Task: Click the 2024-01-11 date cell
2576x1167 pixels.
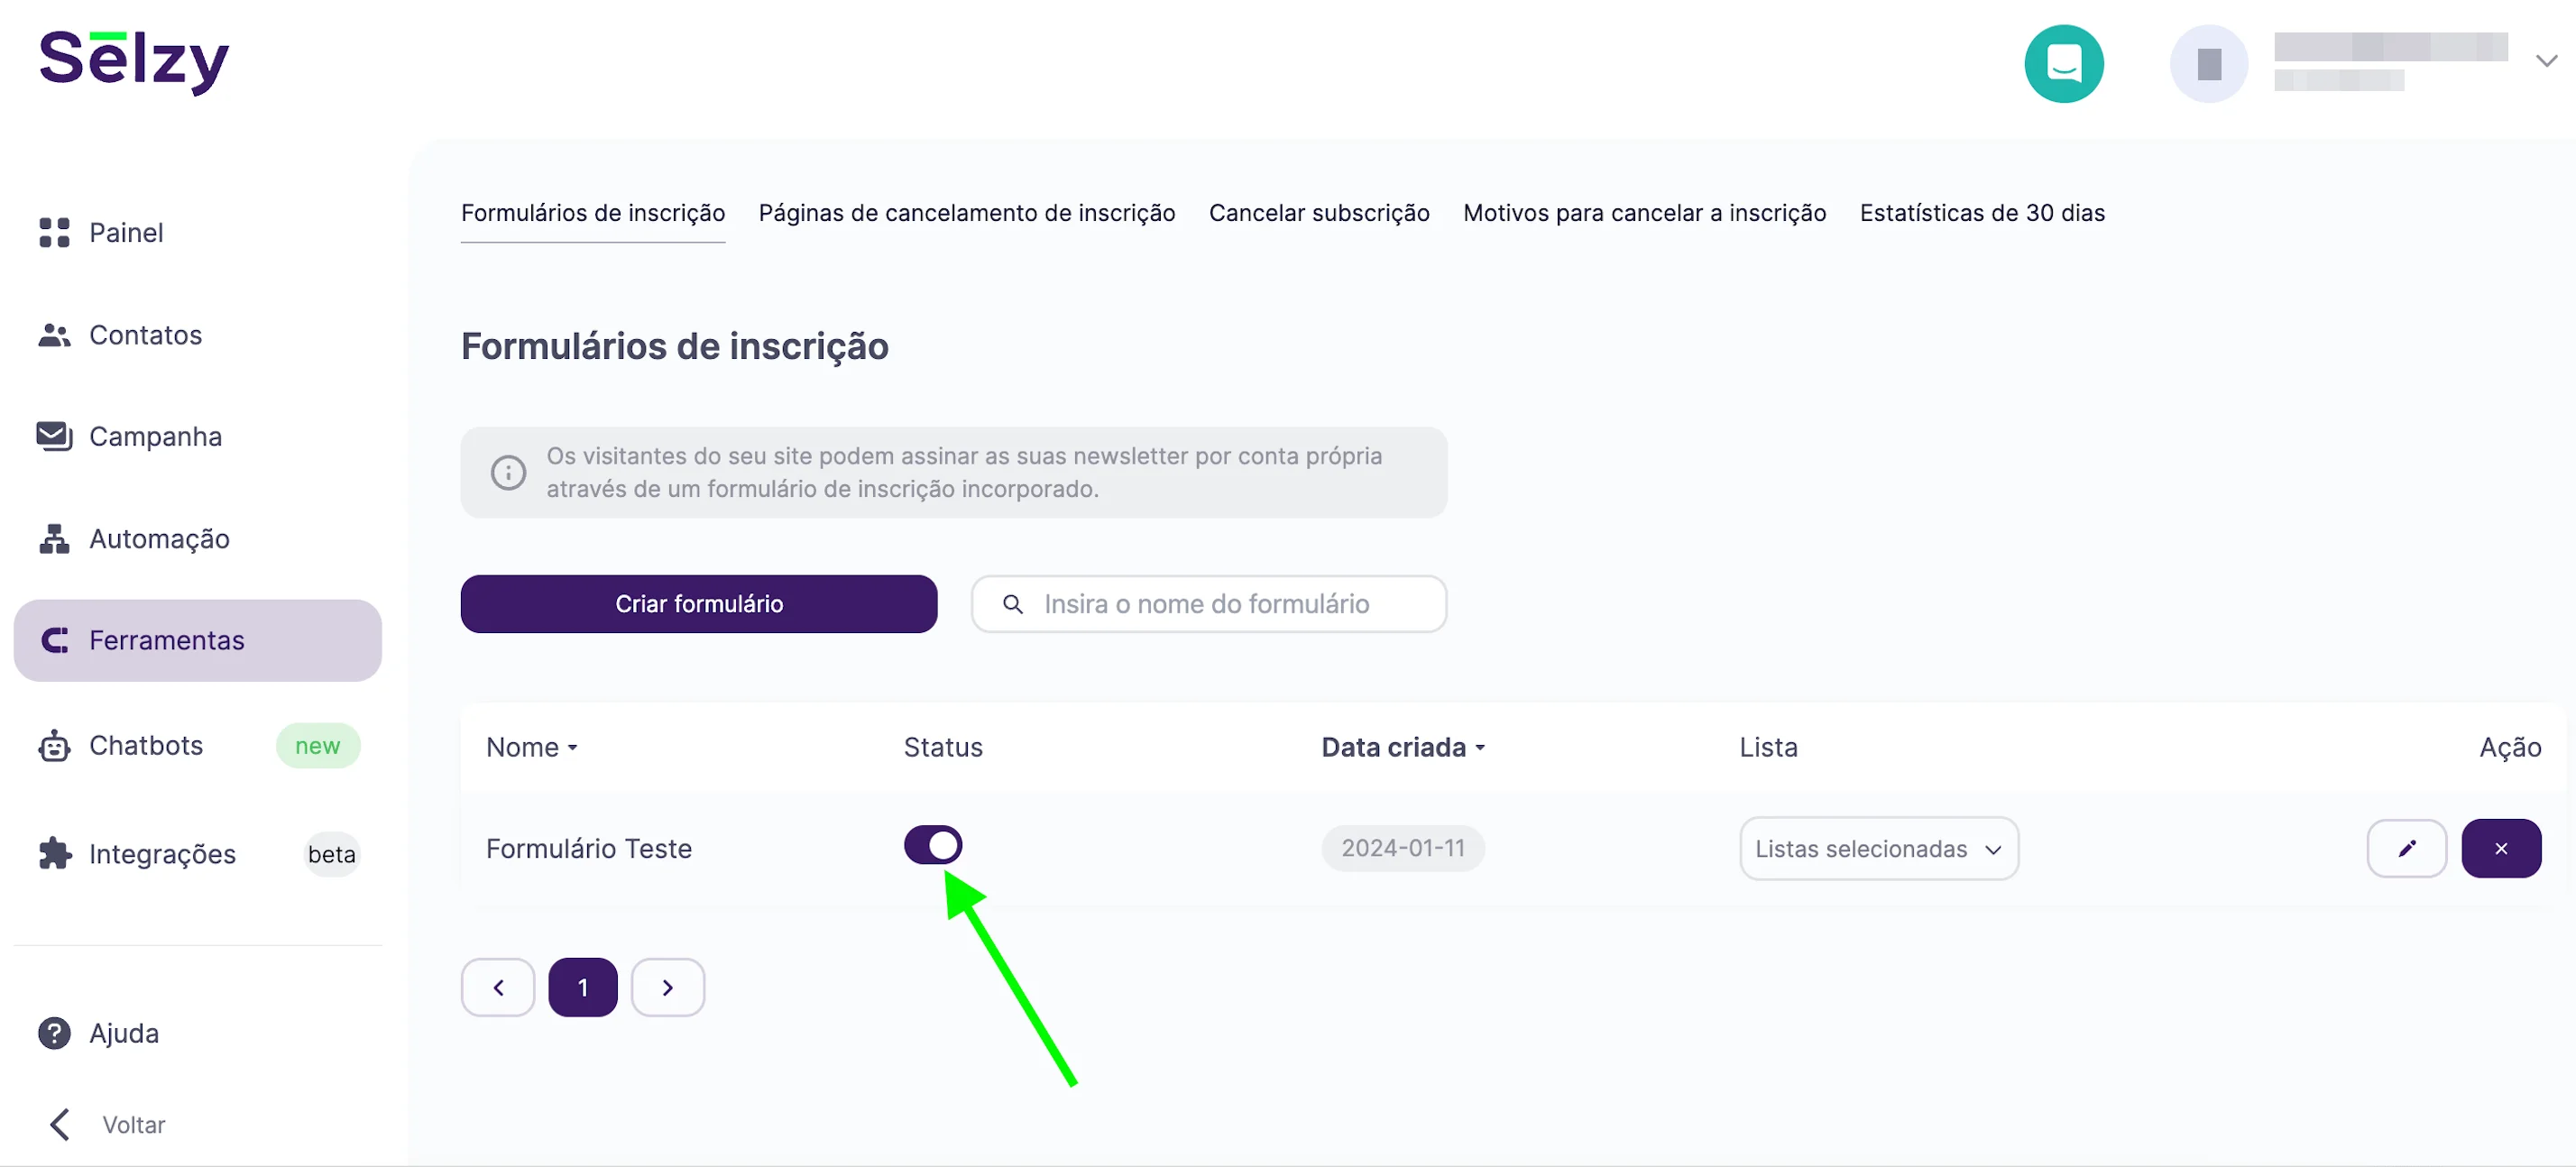Action: (x=1403, y=848)
